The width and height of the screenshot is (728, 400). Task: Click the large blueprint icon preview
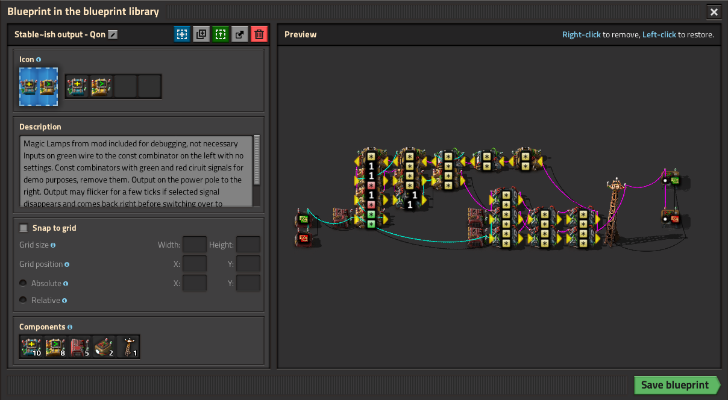39,87
